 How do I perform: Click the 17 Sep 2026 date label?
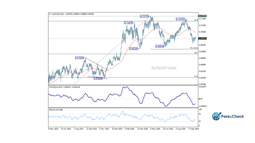click(x=194, y=129)
